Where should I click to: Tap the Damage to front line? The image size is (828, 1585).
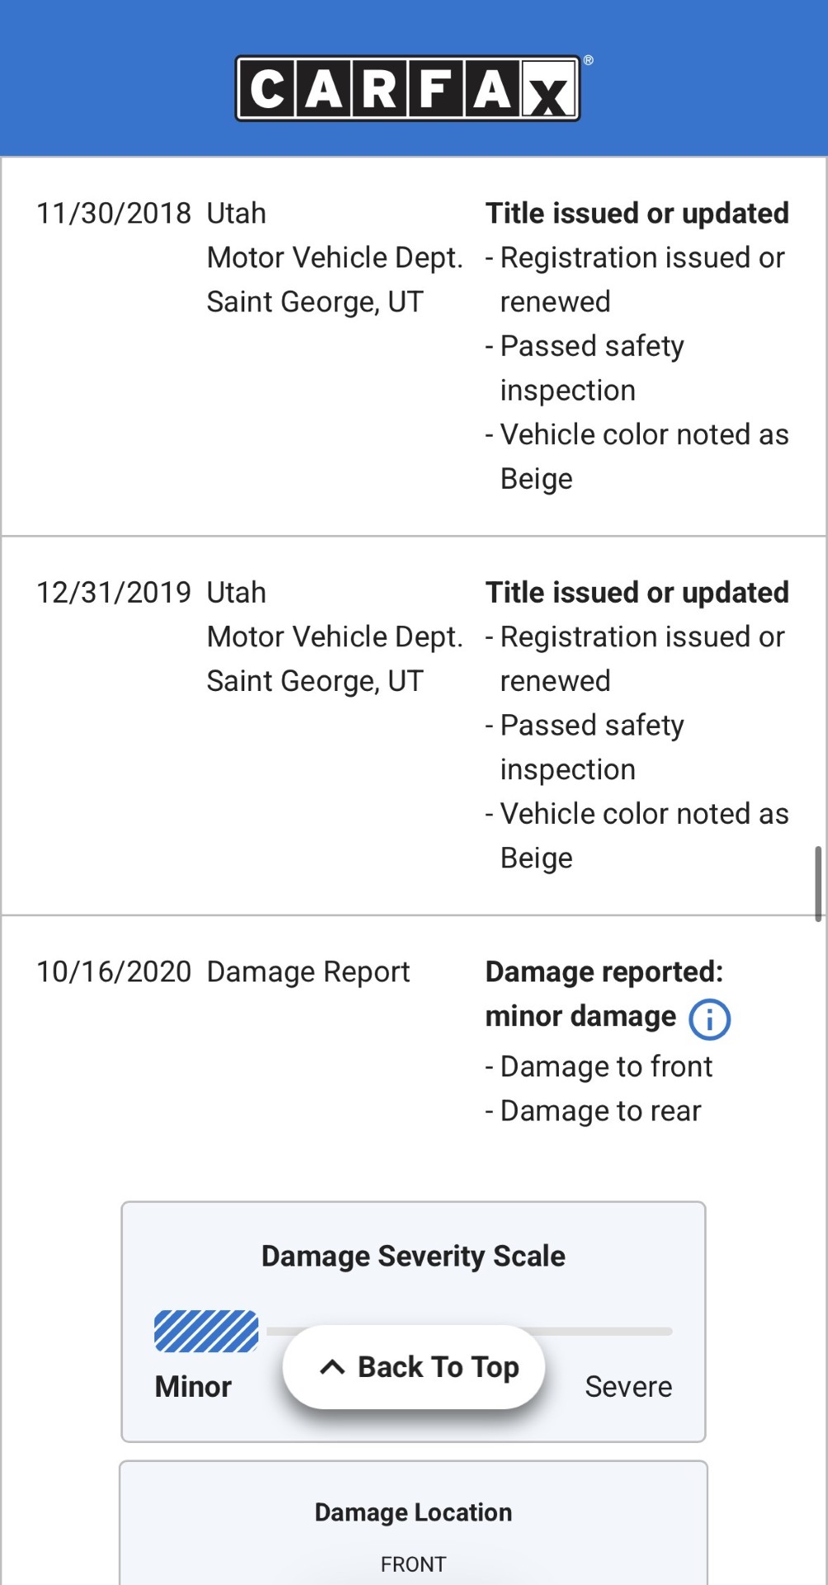click(599, 1067)
